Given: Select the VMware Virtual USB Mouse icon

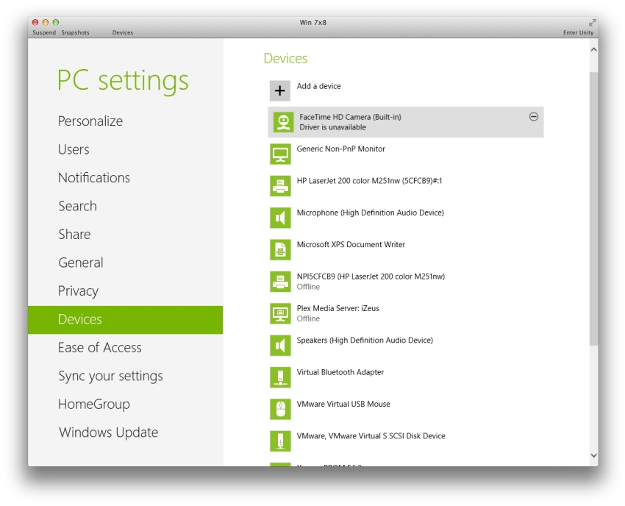Looking at the screenshot, I should pos(280,409).
